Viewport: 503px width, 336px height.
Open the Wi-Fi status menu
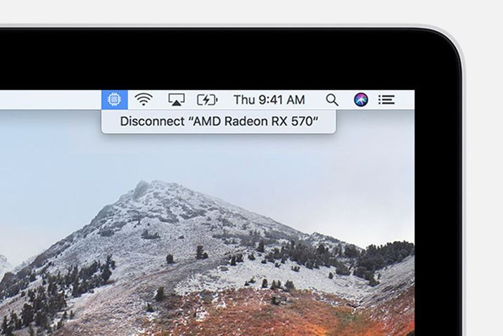coord(144,99)
